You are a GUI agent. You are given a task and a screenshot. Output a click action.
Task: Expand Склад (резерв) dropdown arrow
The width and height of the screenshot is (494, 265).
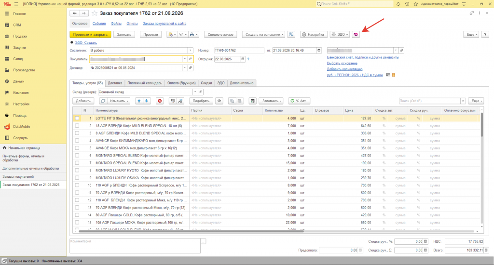[195, 92]
